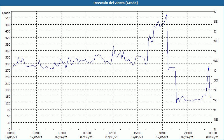This screenshot has width=224, height=140.
Task: Click the highest peak of the blue line
Action: (167, 15)
